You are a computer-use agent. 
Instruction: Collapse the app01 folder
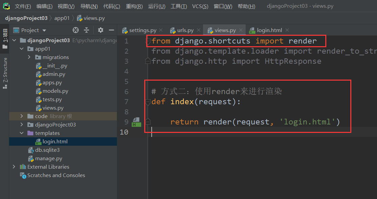tap(22, 49)
